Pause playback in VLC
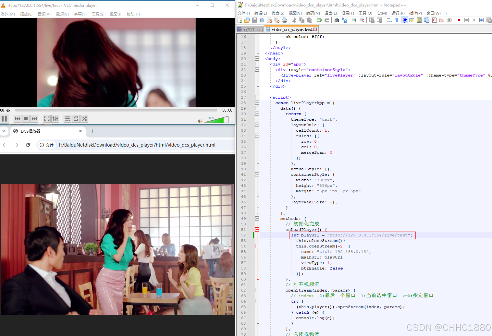The image size is (492, 336). point(4,119)
